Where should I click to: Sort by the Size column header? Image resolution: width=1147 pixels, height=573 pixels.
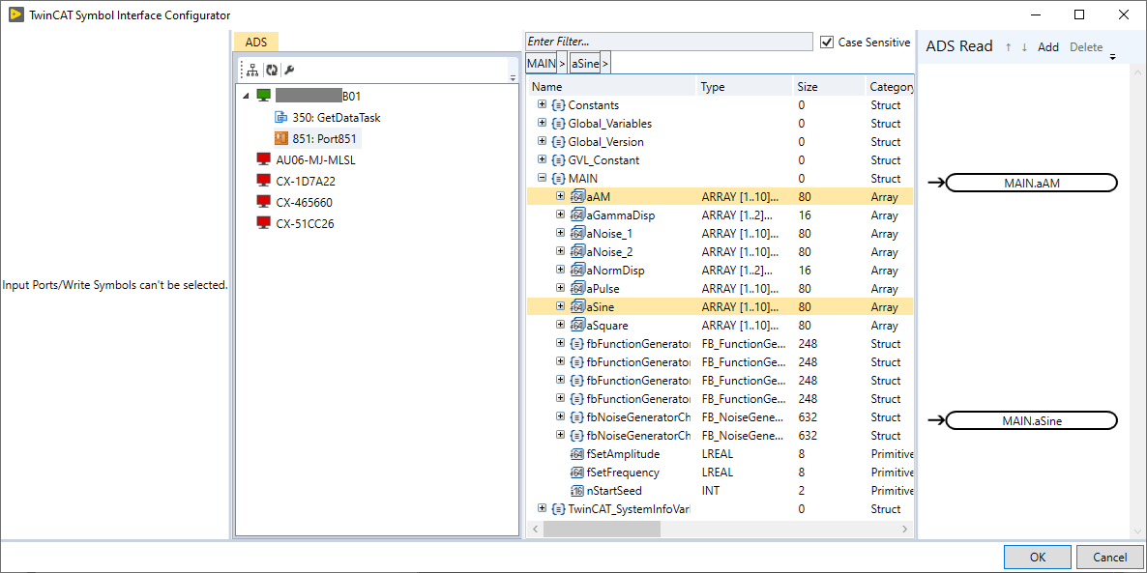[829, 87]
